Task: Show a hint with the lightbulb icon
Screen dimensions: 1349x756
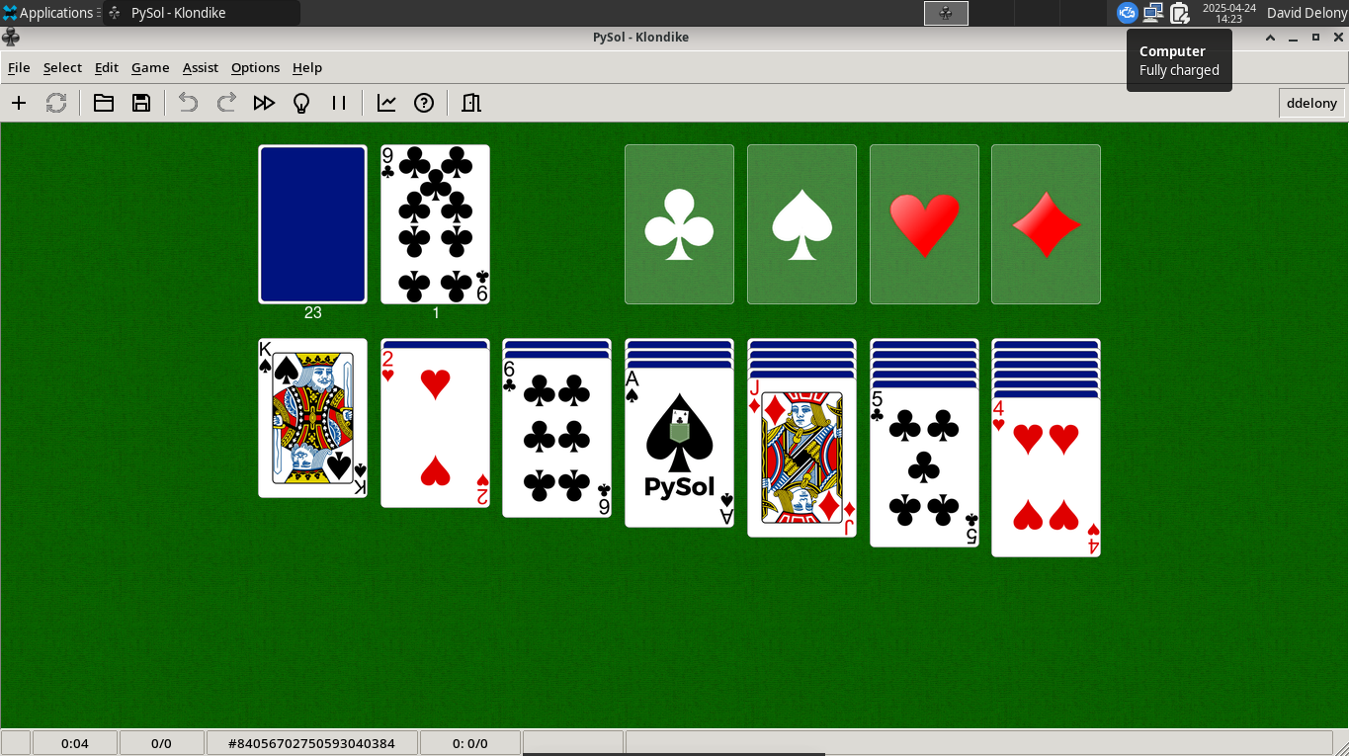Action: click(x=302, y=103)
